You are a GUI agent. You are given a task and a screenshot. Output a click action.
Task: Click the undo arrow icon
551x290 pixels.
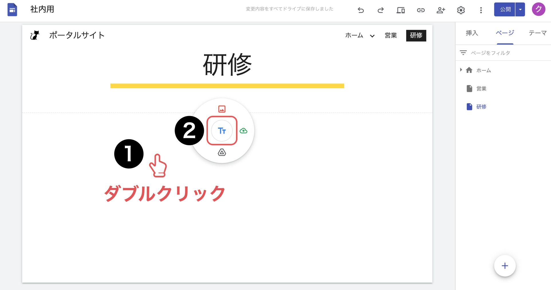(x=361, y=10)
